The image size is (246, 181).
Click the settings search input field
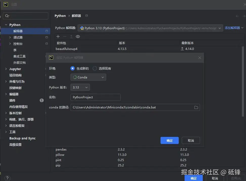[26, 16]
